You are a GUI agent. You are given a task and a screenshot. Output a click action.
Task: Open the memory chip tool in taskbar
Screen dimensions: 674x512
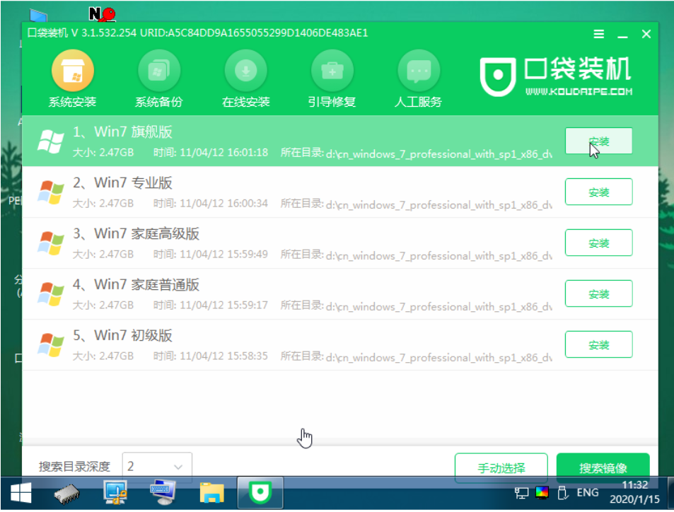(67, 494)
